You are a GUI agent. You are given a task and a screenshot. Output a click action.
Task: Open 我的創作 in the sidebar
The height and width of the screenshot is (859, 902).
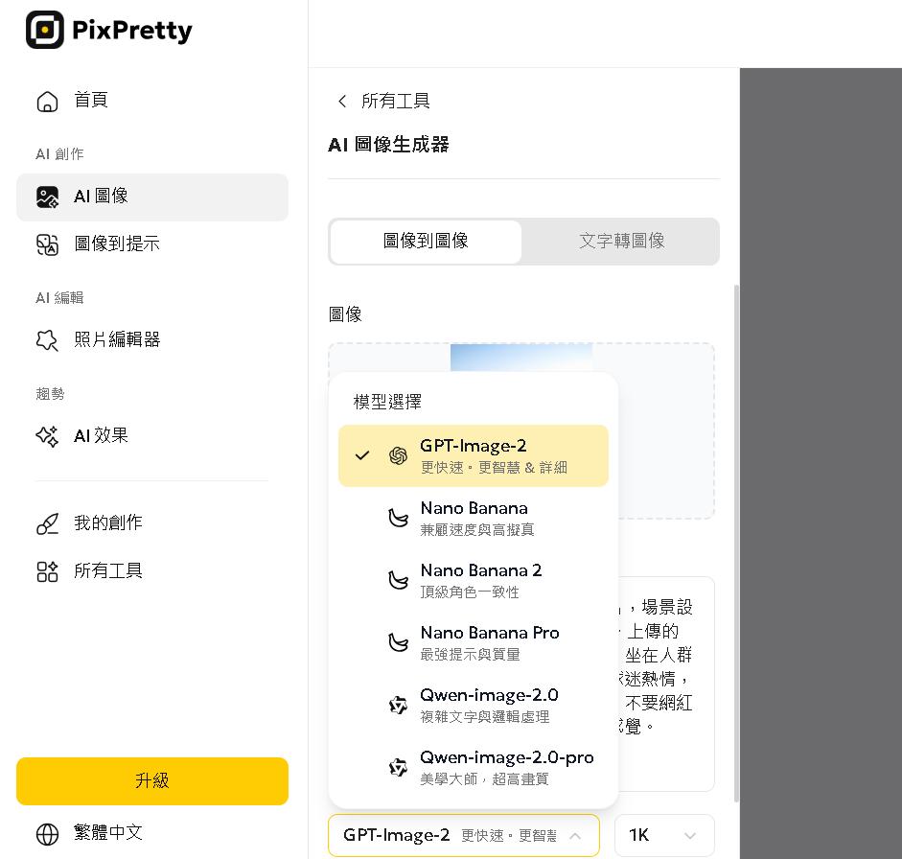[x=151, y=523]
